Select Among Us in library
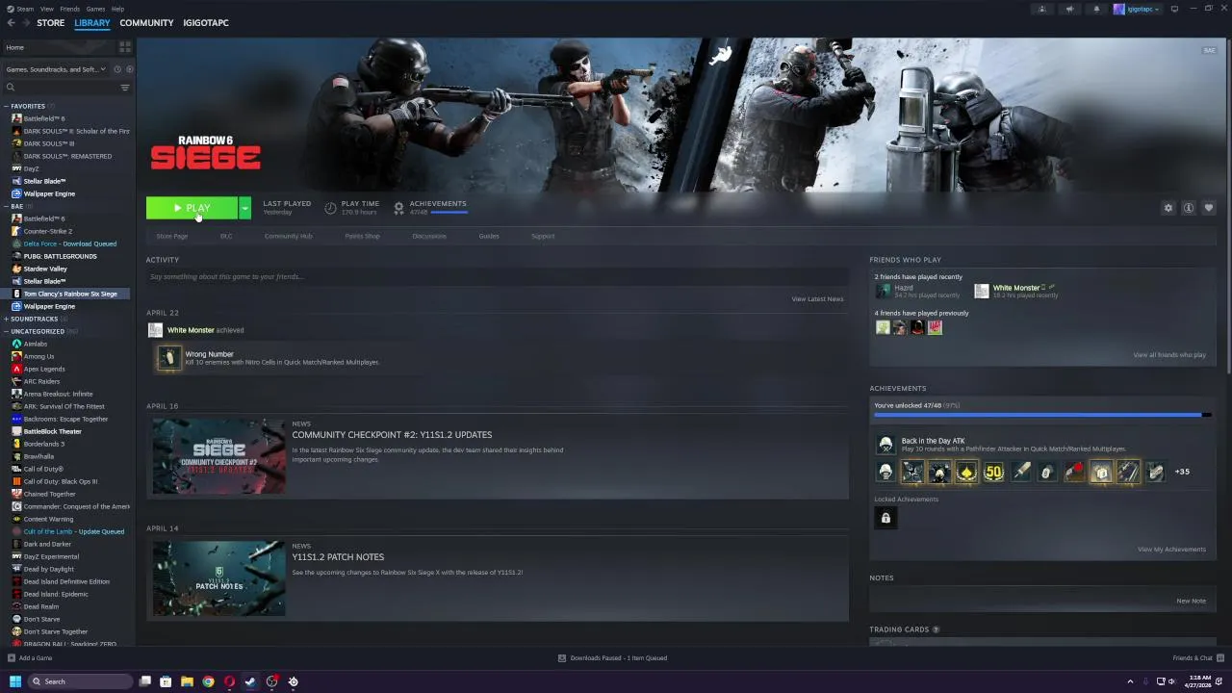Viewport: 1232px width, 693px height. click(x=38, y=356)
